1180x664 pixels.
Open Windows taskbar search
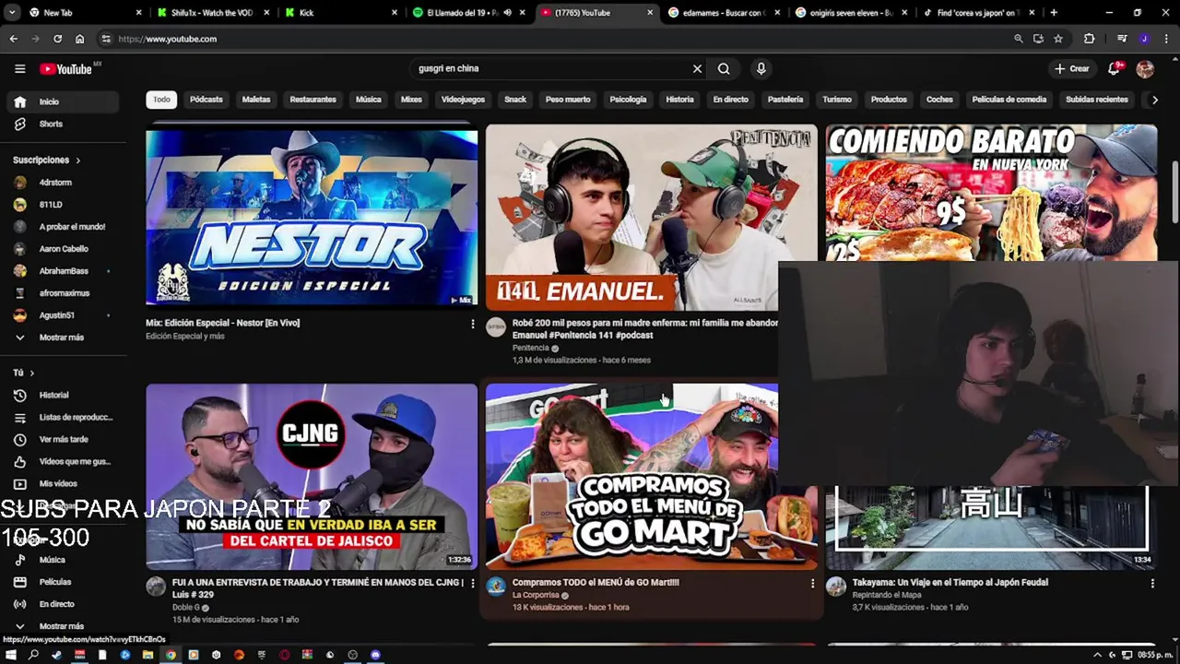34,655
